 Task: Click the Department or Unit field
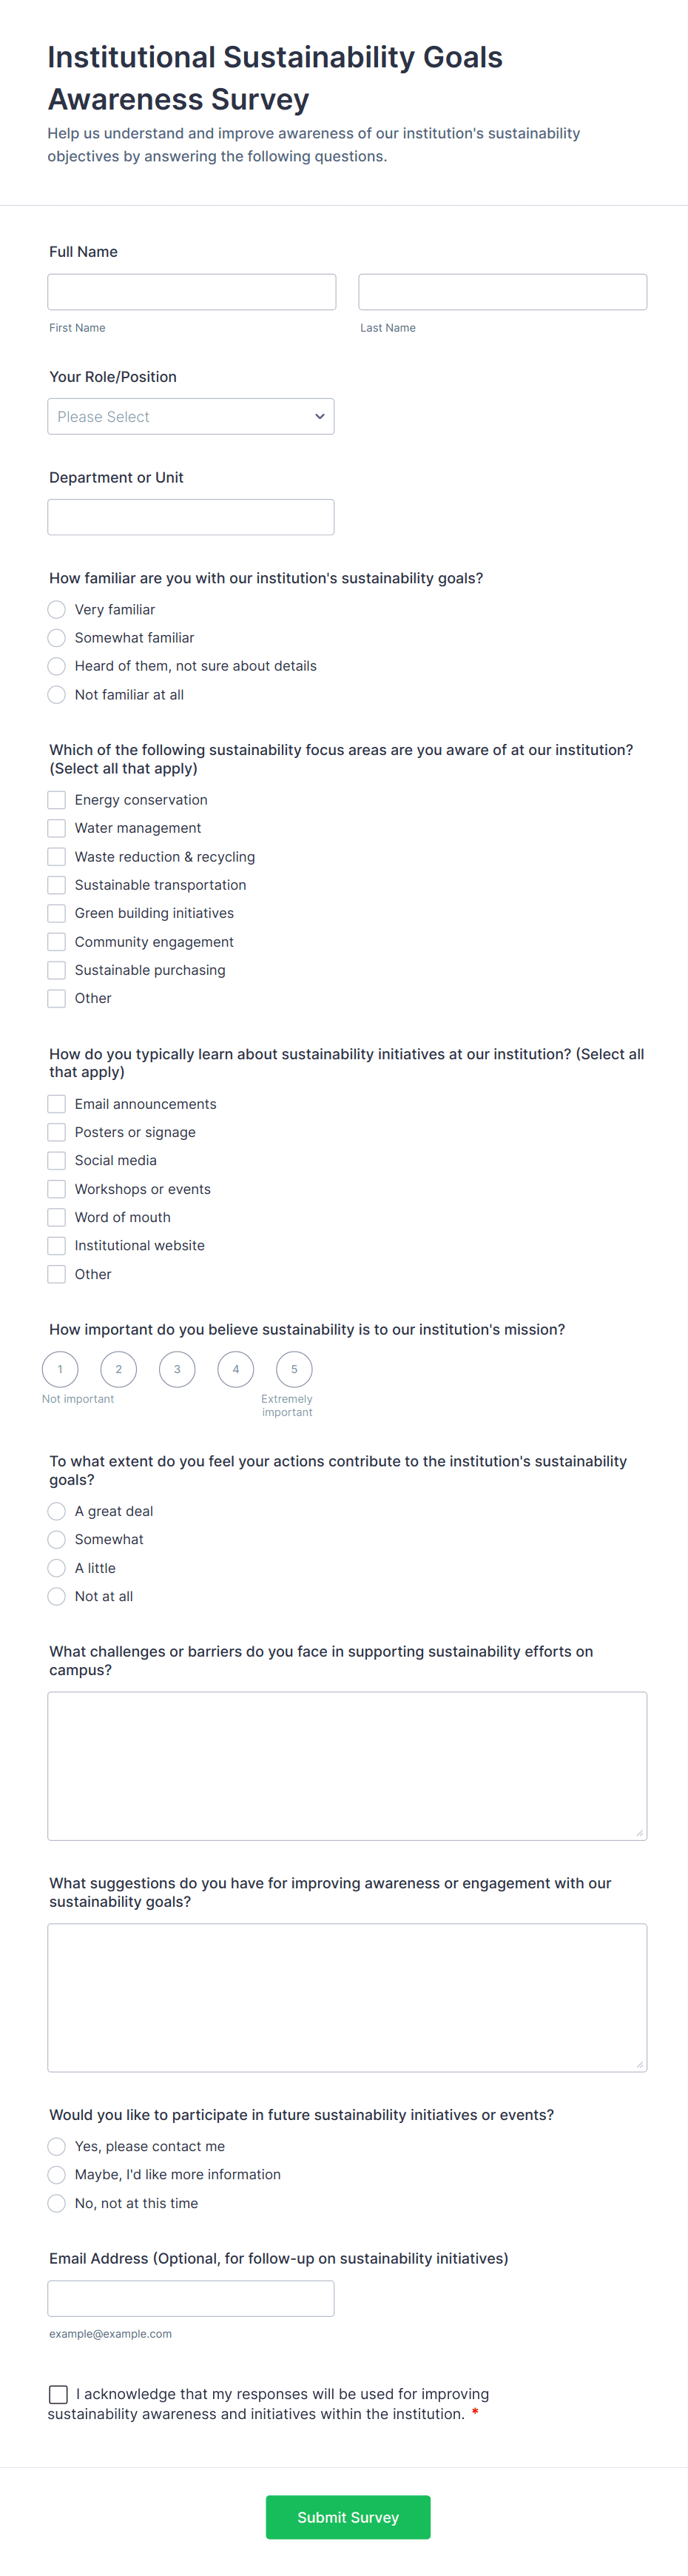191,517
